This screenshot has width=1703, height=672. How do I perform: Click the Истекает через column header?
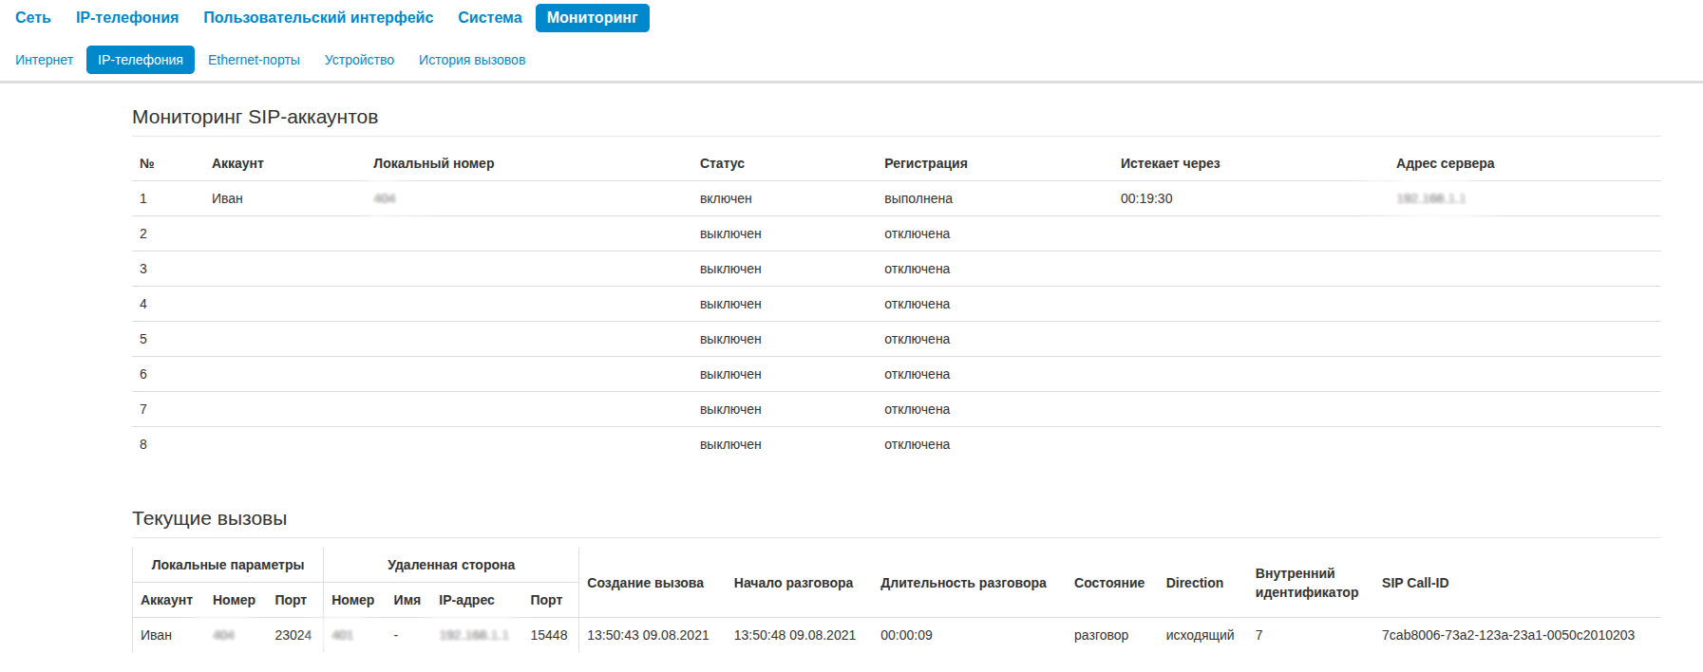pos(1170,163)
